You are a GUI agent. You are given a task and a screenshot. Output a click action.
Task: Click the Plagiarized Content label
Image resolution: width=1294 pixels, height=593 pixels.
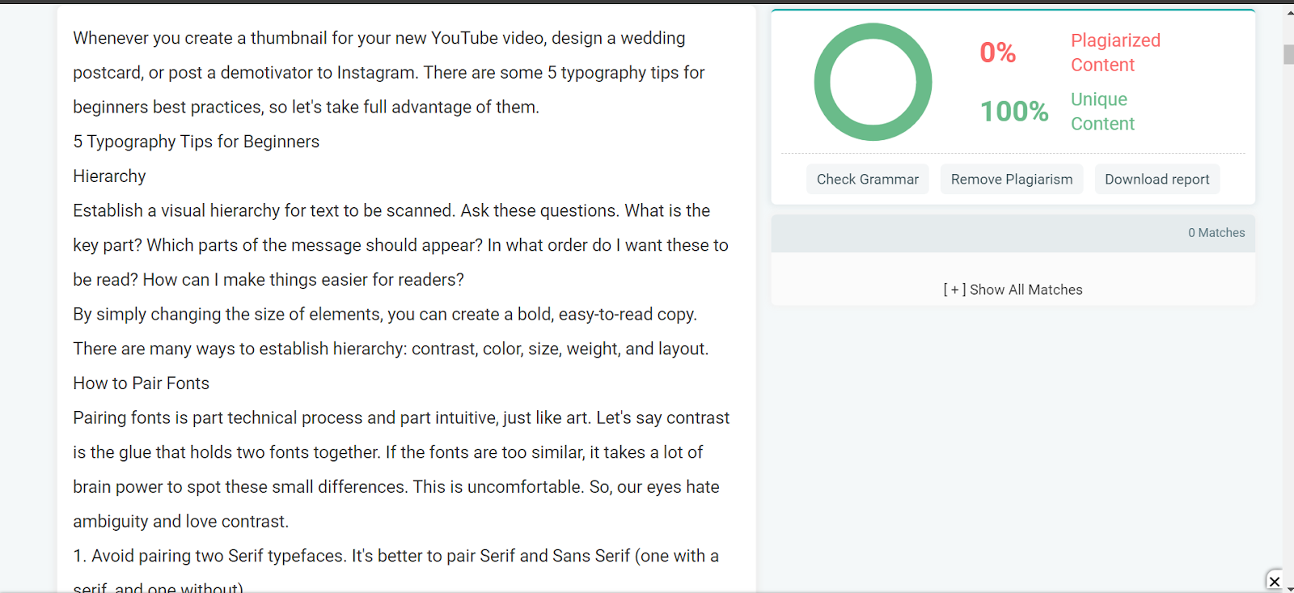[1115, 53]
